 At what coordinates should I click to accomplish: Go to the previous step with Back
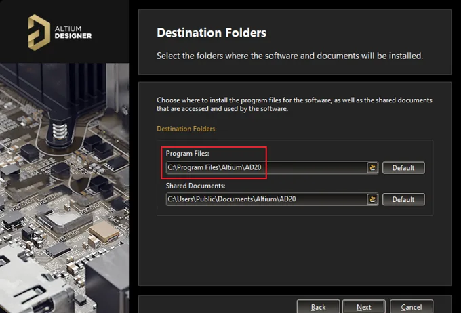pos(319,306)
